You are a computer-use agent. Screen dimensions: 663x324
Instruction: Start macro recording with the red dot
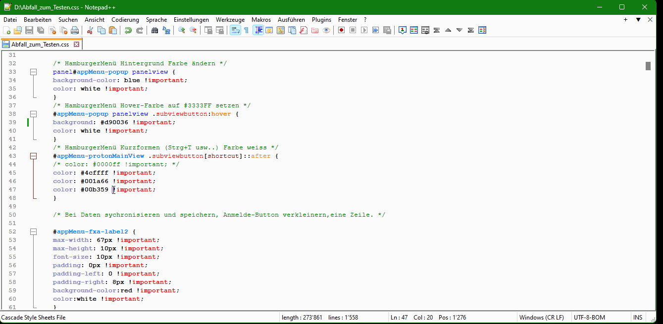[x=341, y=31]
